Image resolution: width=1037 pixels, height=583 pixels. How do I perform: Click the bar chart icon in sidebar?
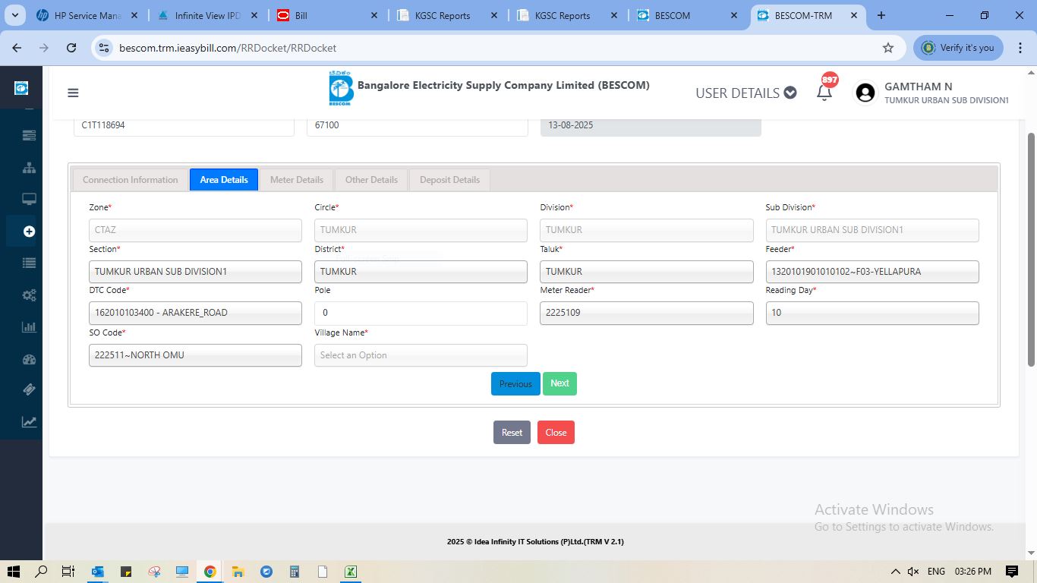29,327
